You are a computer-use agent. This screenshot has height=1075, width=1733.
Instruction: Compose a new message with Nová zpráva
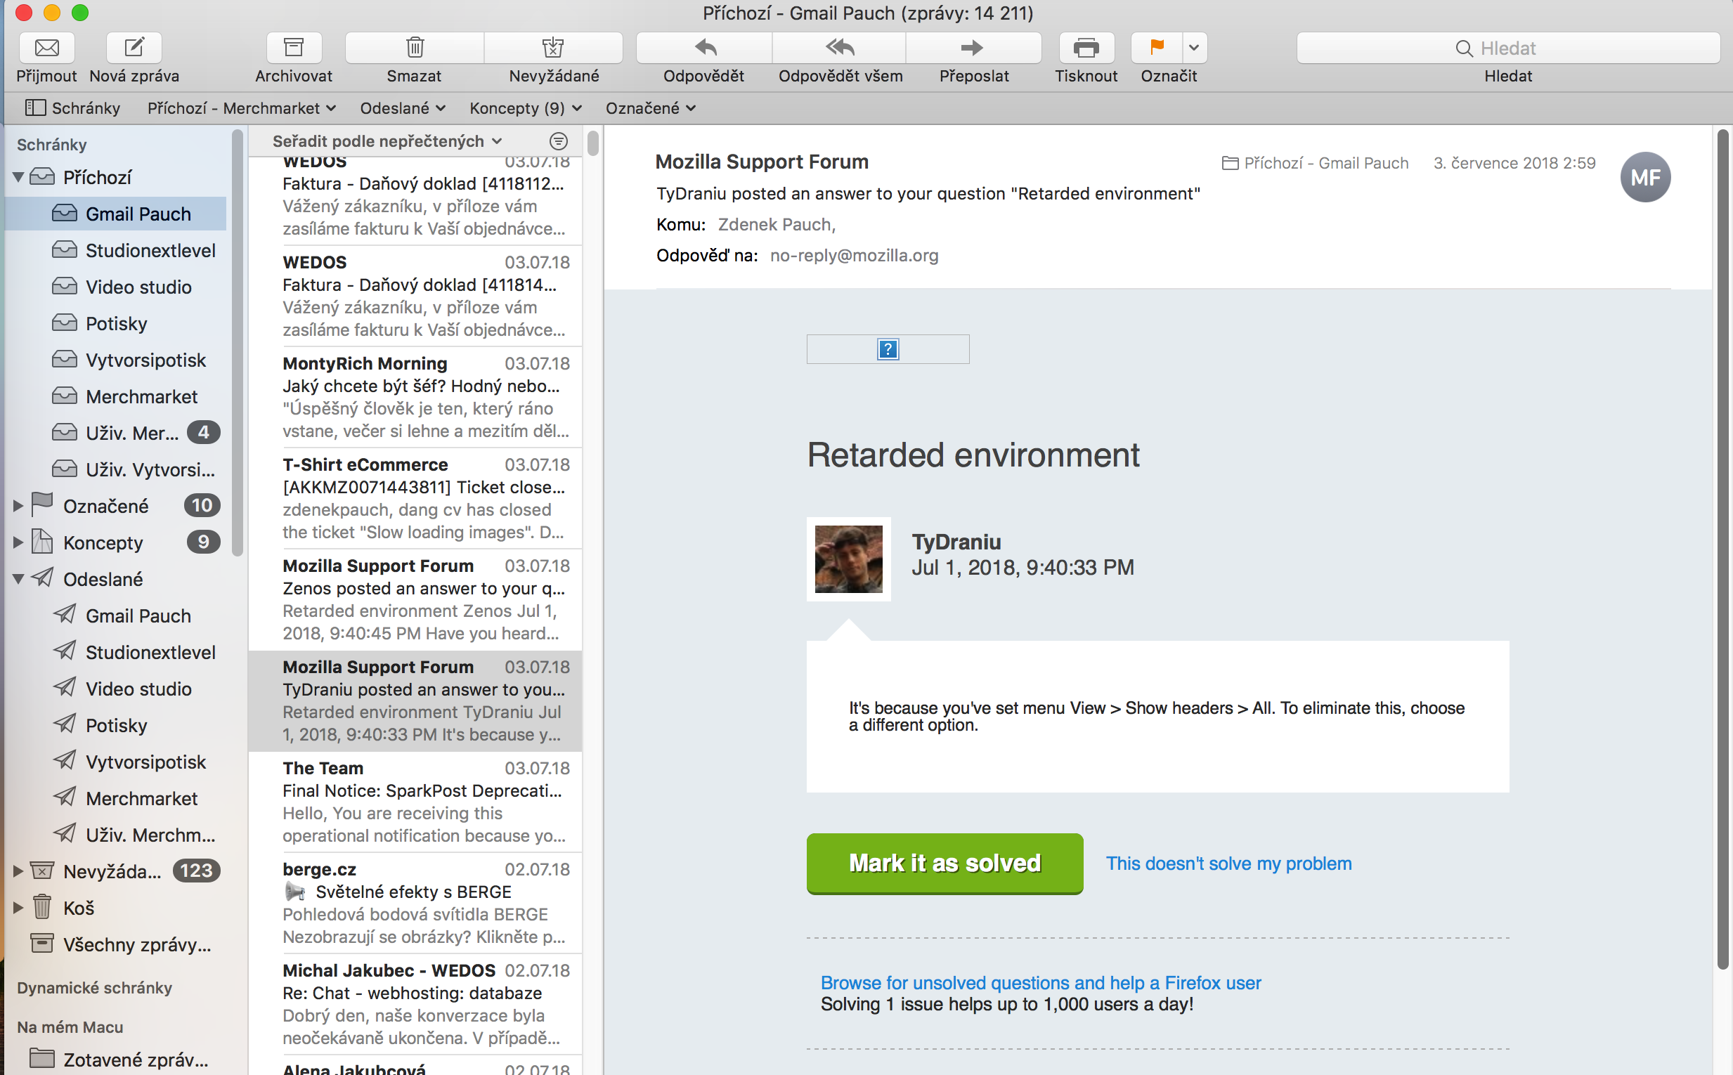(x=134, y=48)
